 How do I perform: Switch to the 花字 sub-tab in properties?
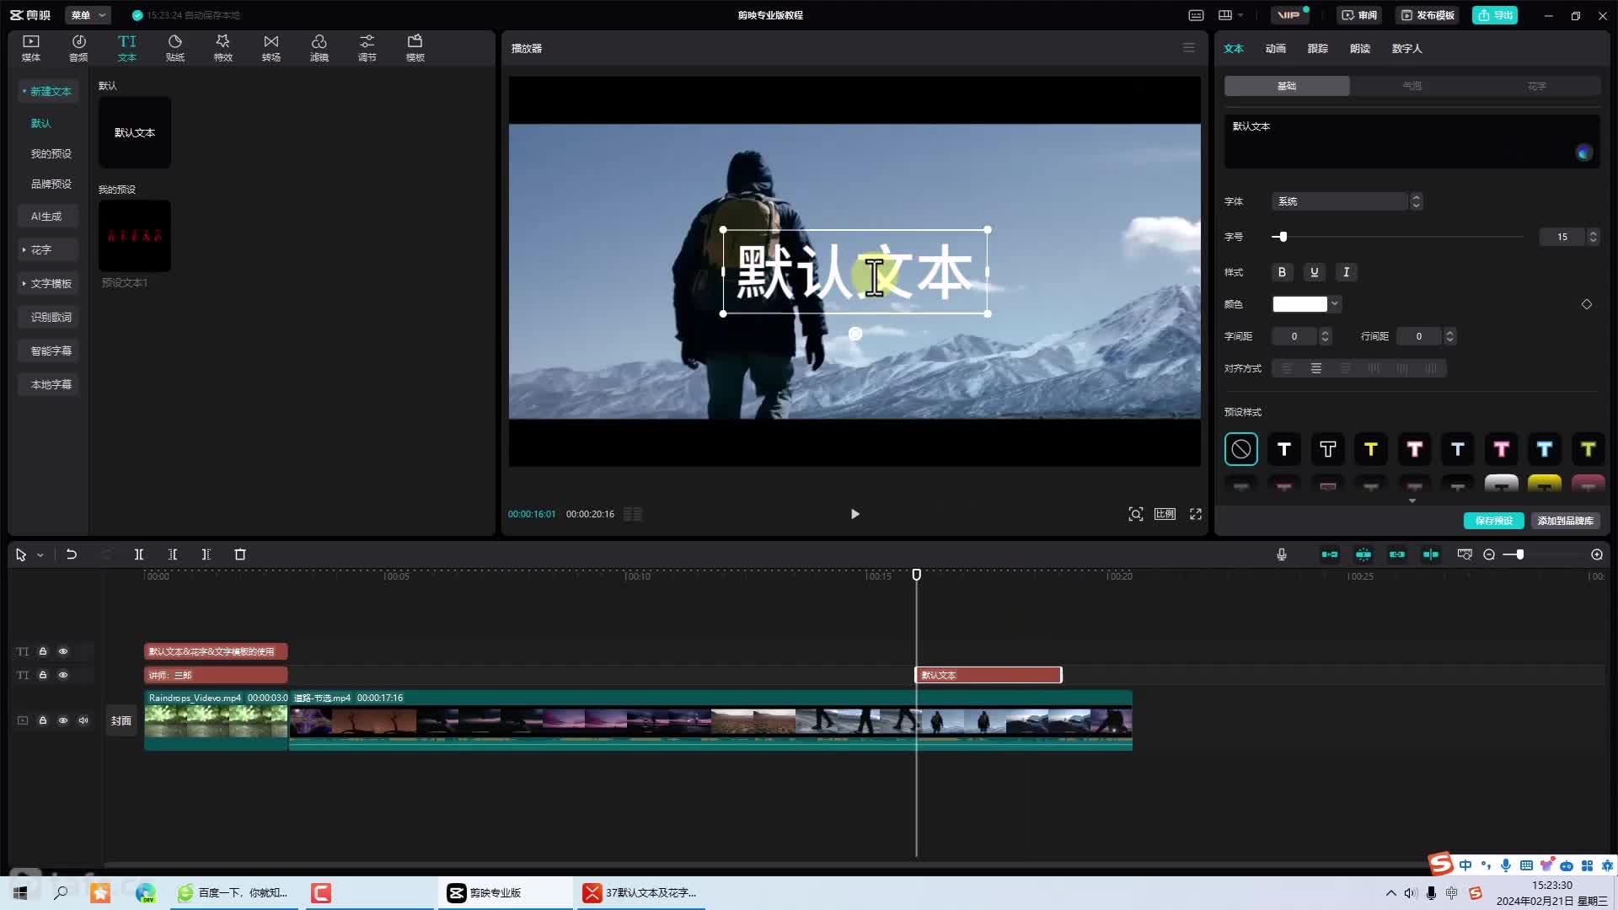coord(1537,86)
